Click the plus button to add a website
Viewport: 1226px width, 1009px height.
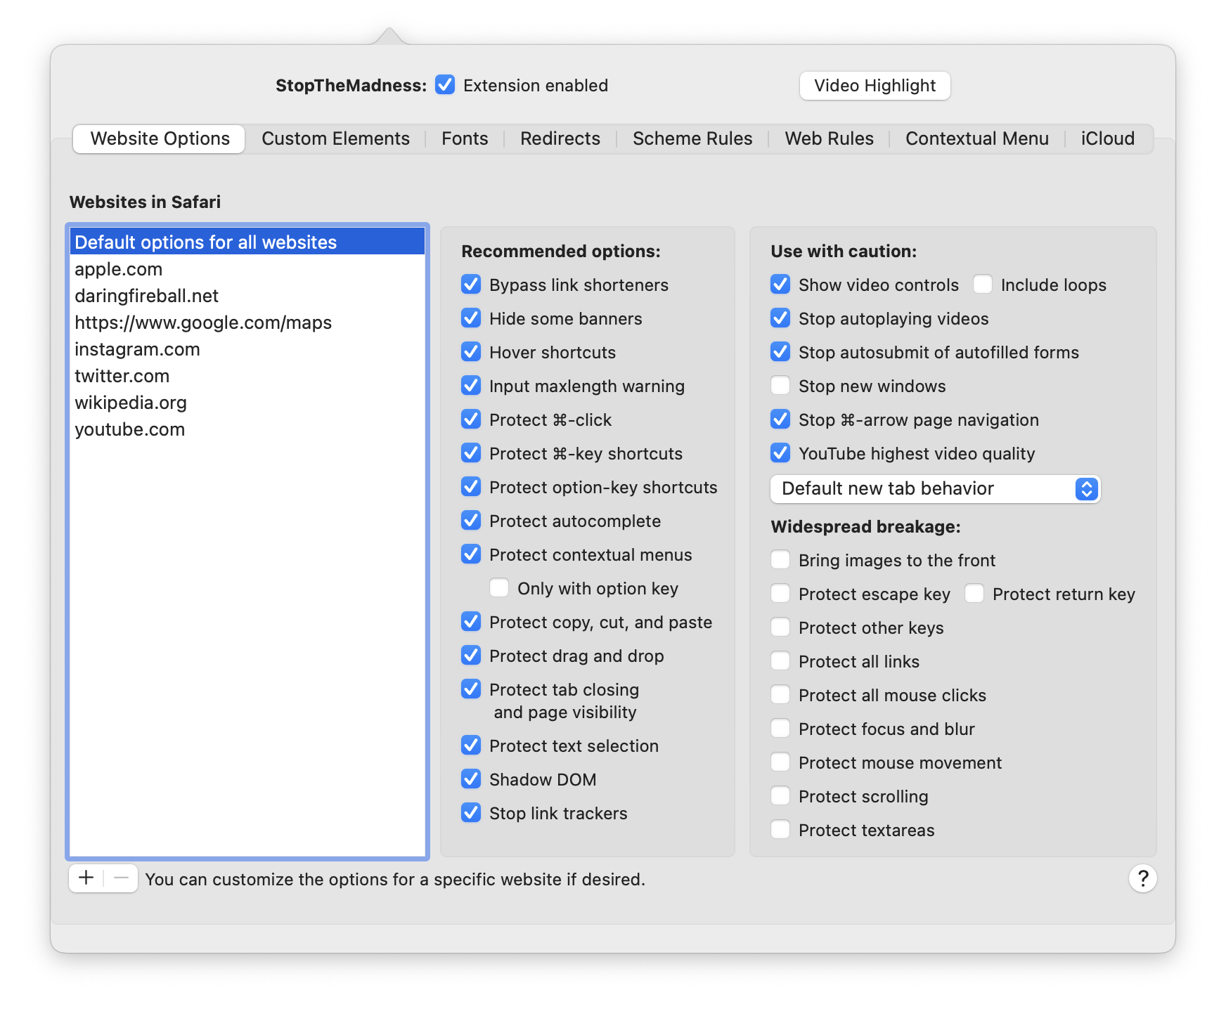pyautogui.click(x=86, y=878)
